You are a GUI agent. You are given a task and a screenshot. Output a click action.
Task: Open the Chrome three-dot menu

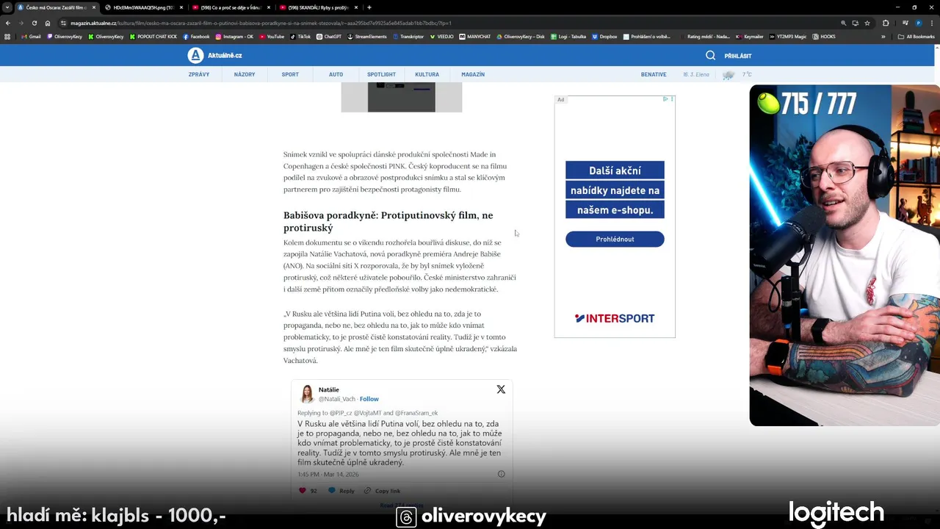coord(931,23)
